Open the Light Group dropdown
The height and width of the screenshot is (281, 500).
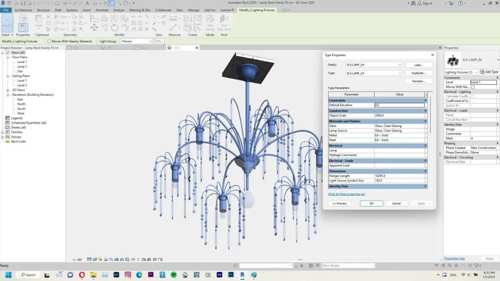[136, 41]
